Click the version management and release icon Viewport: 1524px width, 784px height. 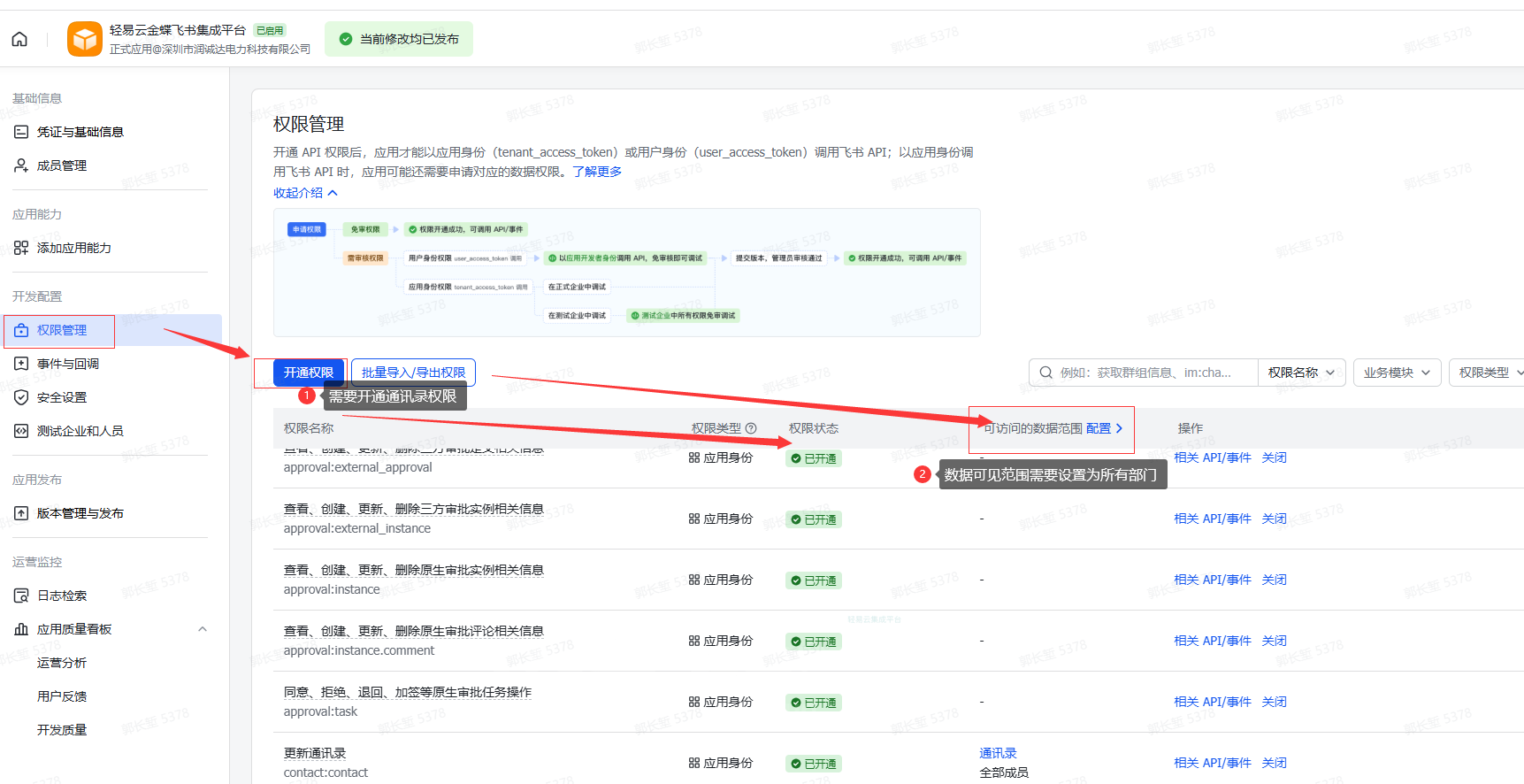pos(21,513)
